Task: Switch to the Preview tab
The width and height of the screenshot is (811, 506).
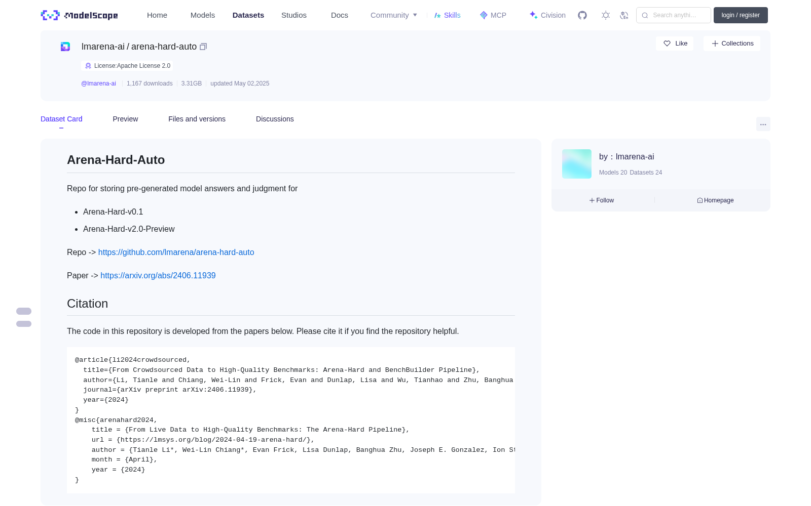Action: click(125, 119)
